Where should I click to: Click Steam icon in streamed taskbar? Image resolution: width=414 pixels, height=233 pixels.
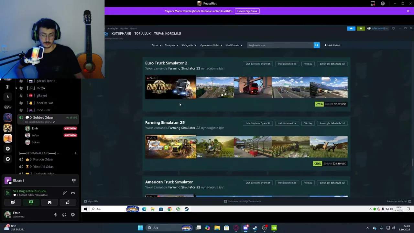[187, 209]
